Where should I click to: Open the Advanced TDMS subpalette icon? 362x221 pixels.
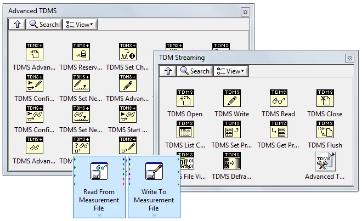(x=325, y=161)
